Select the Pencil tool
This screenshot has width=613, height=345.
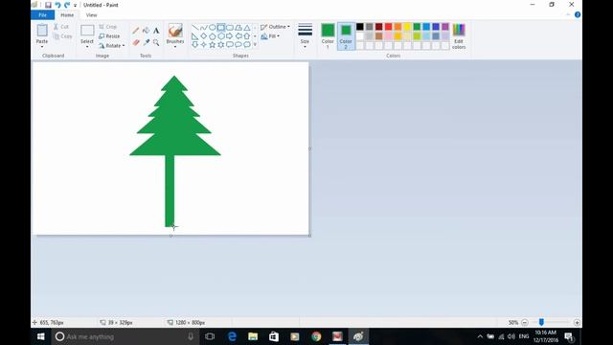click(136, 31)
